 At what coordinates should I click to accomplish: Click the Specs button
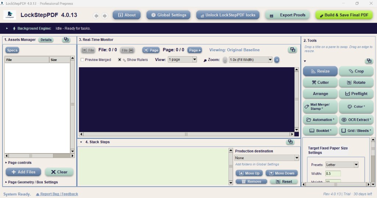pos(12,50)
